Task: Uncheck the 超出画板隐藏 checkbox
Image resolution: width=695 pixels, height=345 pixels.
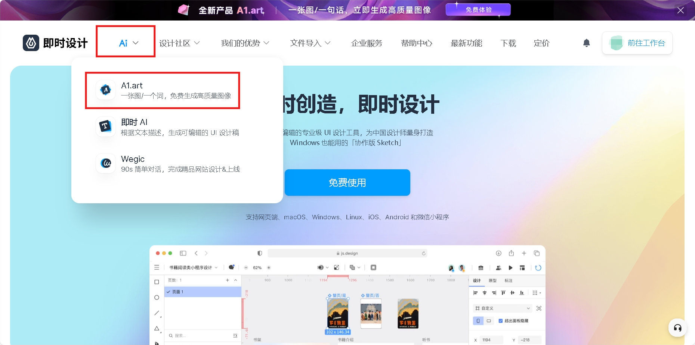Action: 501,321
